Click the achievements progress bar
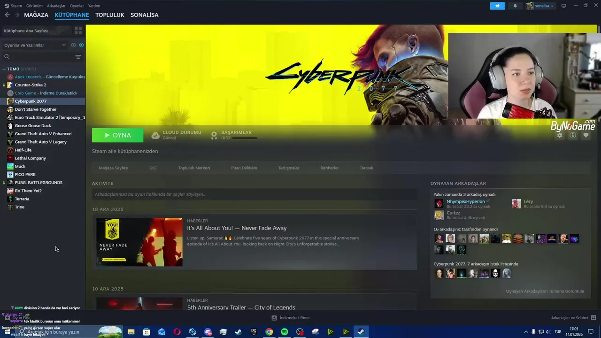 pos(245,138)
